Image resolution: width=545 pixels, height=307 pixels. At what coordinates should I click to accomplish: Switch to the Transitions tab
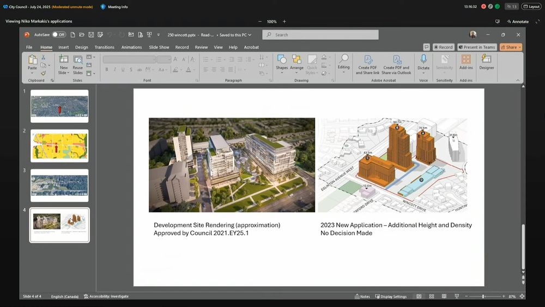tap(104, 47)
